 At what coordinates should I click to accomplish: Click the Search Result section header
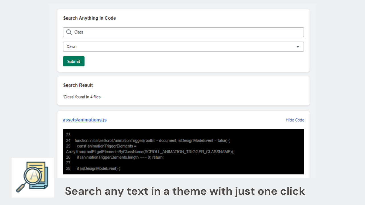point(78,85)
